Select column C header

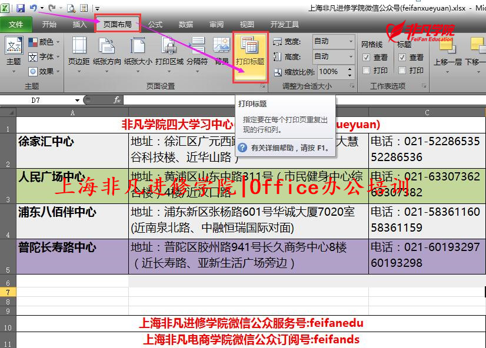point(427,112)
